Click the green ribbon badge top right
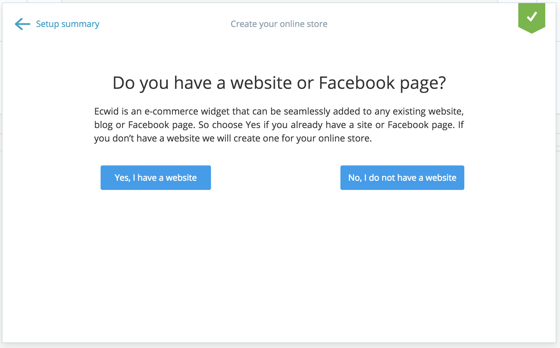Screen dimensions: 560x348 [x=531, y=17]
